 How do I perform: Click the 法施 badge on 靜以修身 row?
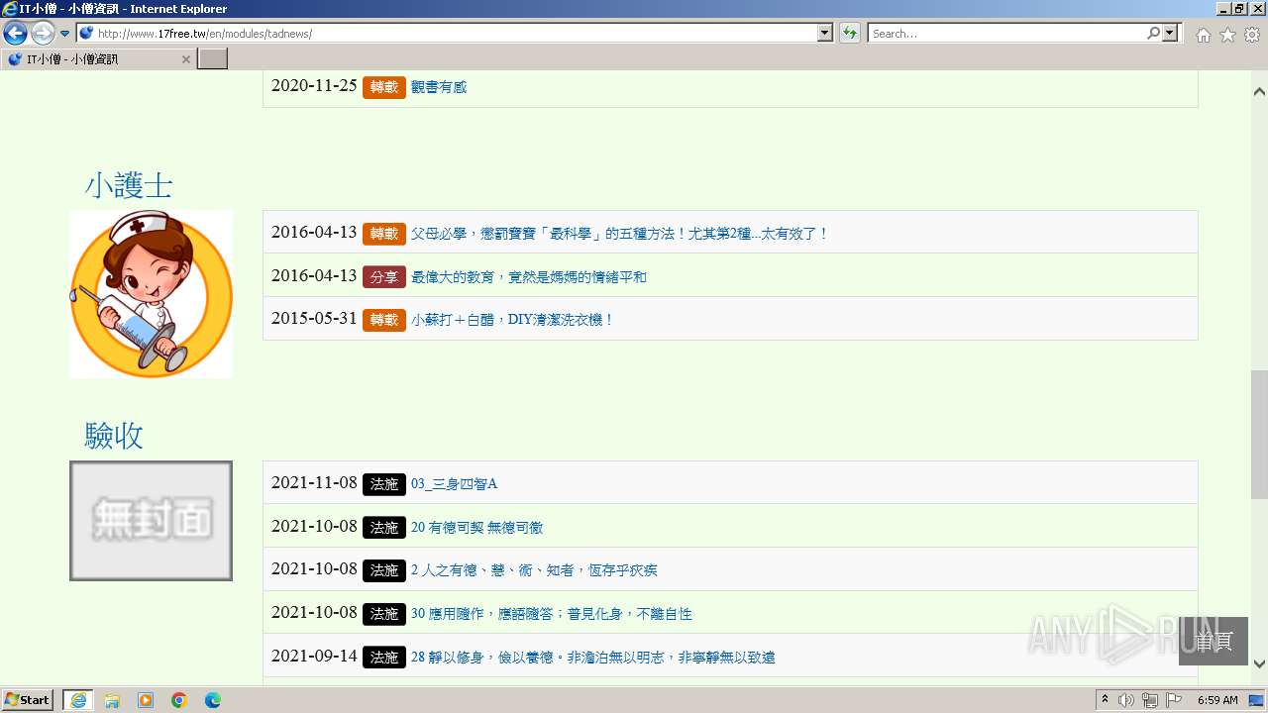pos(384,658)
